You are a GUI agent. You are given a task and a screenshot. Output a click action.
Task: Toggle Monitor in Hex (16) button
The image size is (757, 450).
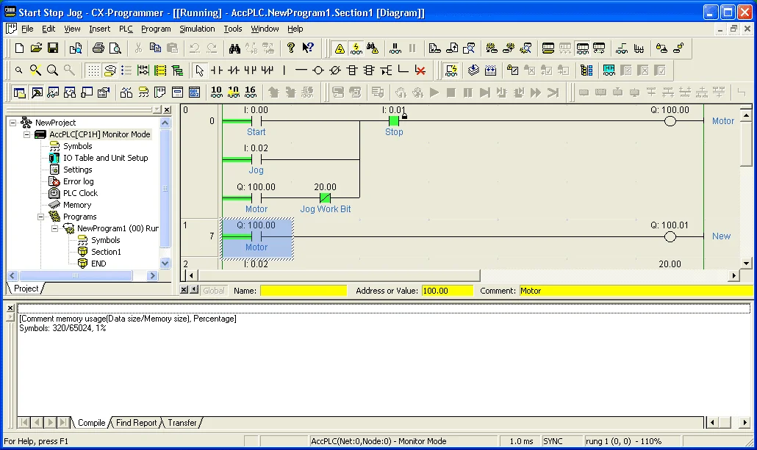click(x=251, y=92)
